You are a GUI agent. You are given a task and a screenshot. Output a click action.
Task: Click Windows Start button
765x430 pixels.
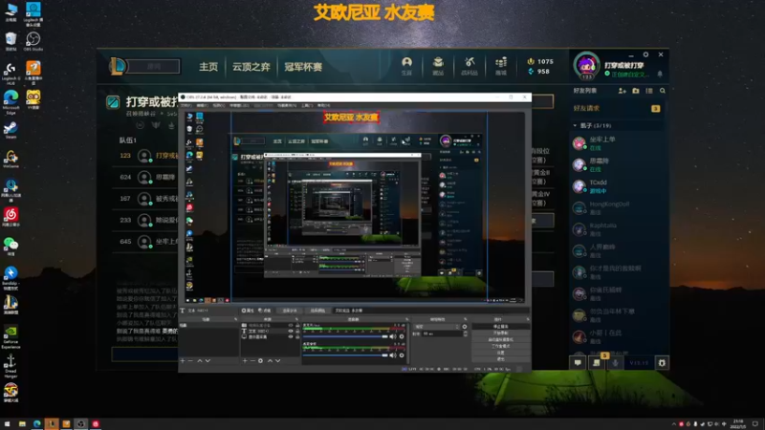point(7,423)
